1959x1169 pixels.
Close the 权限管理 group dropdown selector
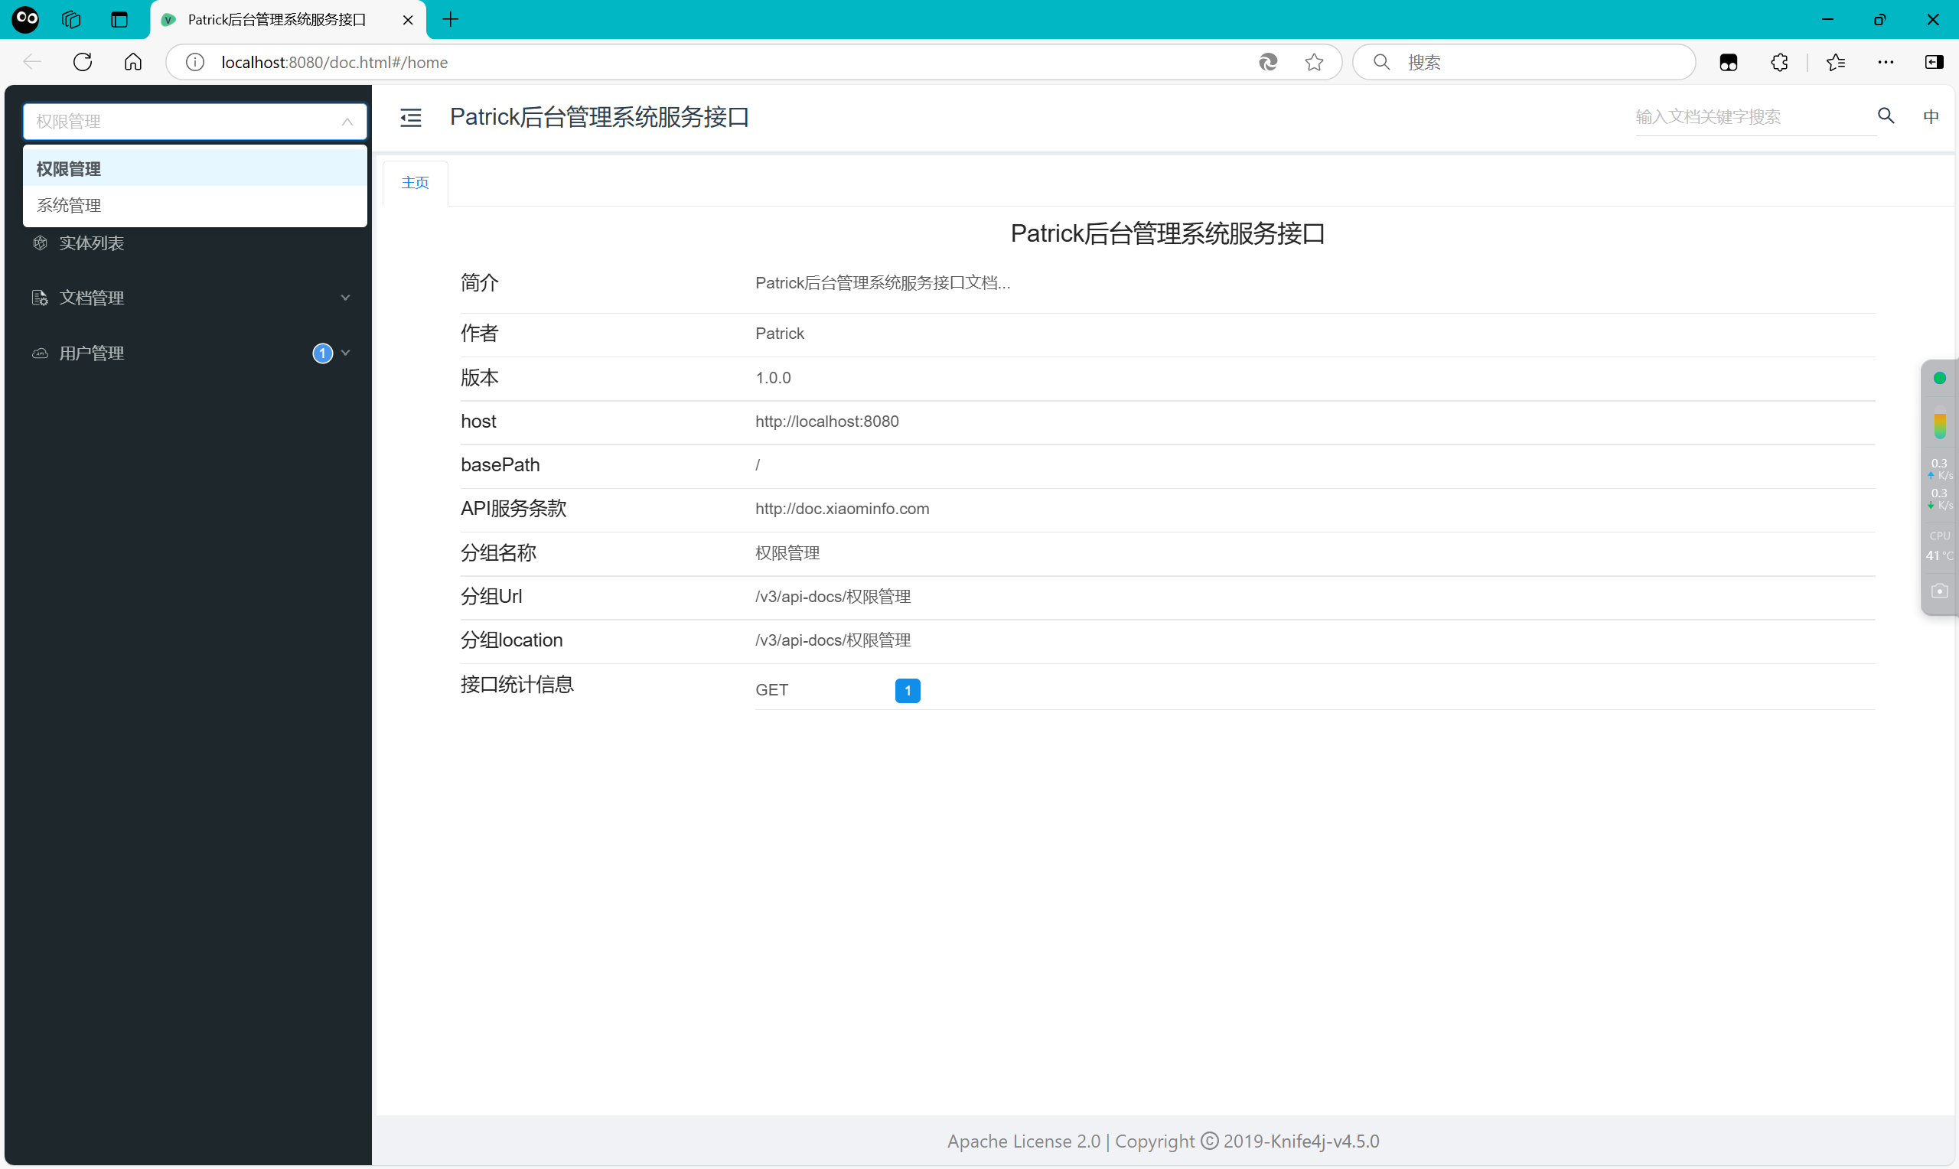pyautogui.click(x=347, y=122)
